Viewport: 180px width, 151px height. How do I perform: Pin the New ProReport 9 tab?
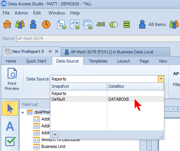tap(50, 51)
